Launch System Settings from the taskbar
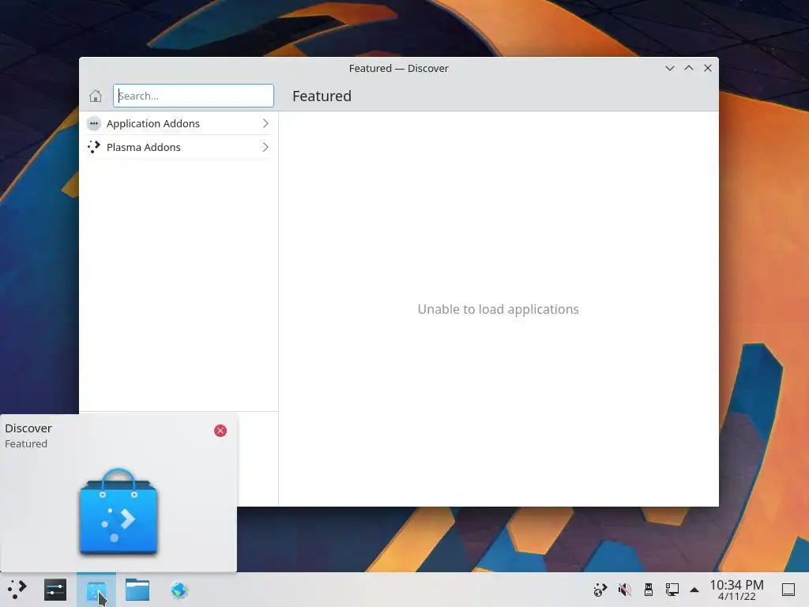 pyautogui.click(x=55, y=590)
